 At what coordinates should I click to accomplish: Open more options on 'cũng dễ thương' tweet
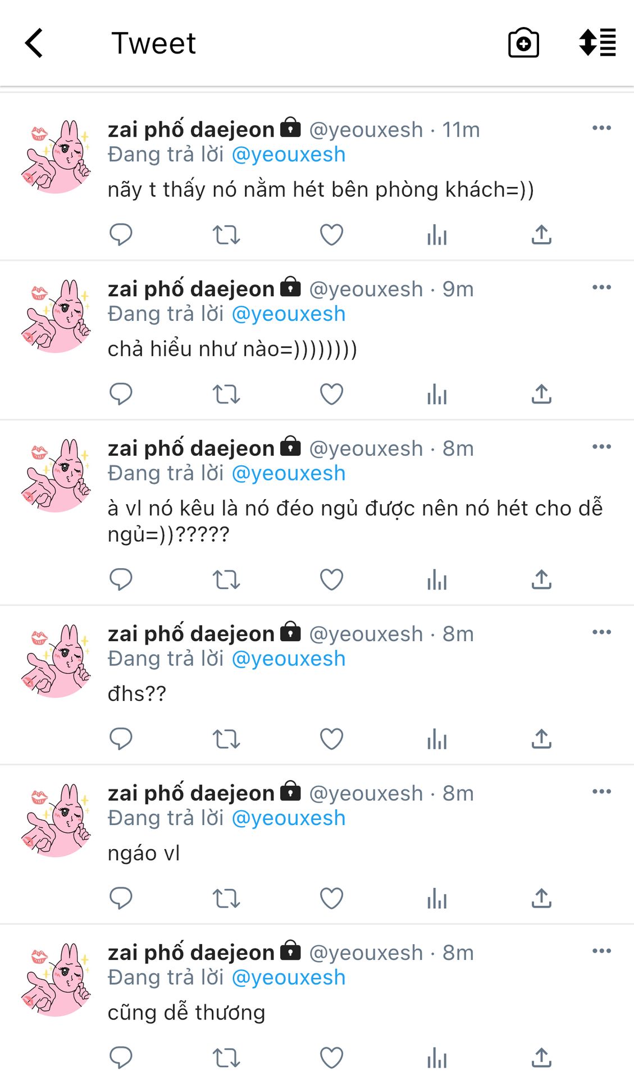click(x=601, y=951)
